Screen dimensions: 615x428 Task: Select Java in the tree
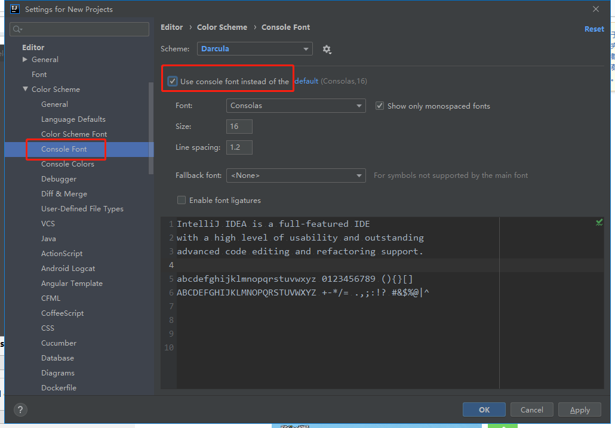(48, 238)
